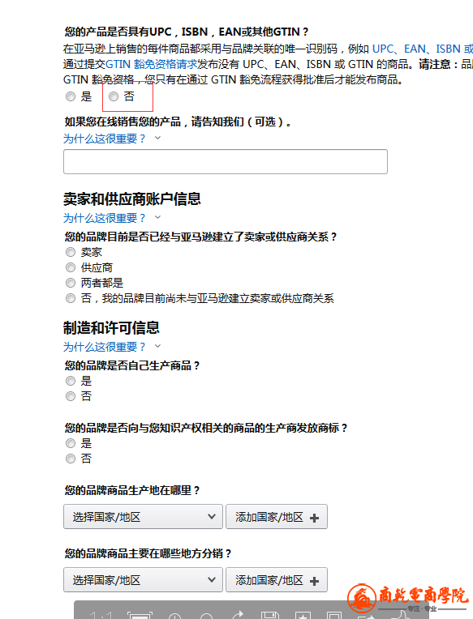
Task: Click the fit-to-window viewer icon
Action: [140, 615]
